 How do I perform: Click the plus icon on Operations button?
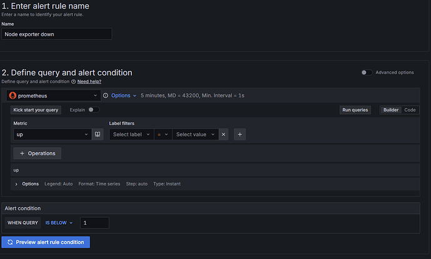(22, 154)
